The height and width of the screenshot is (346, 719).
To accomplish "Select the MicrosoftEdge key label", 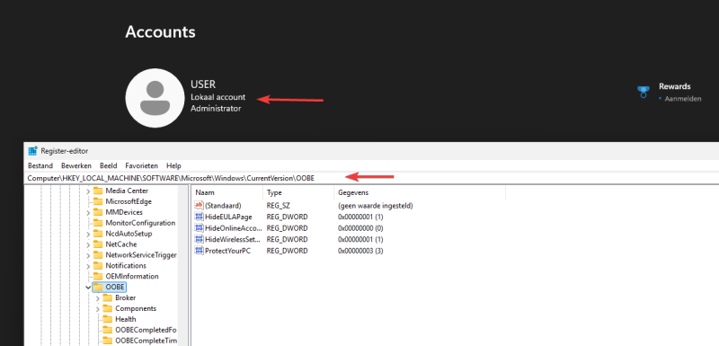I will (129, 201).
